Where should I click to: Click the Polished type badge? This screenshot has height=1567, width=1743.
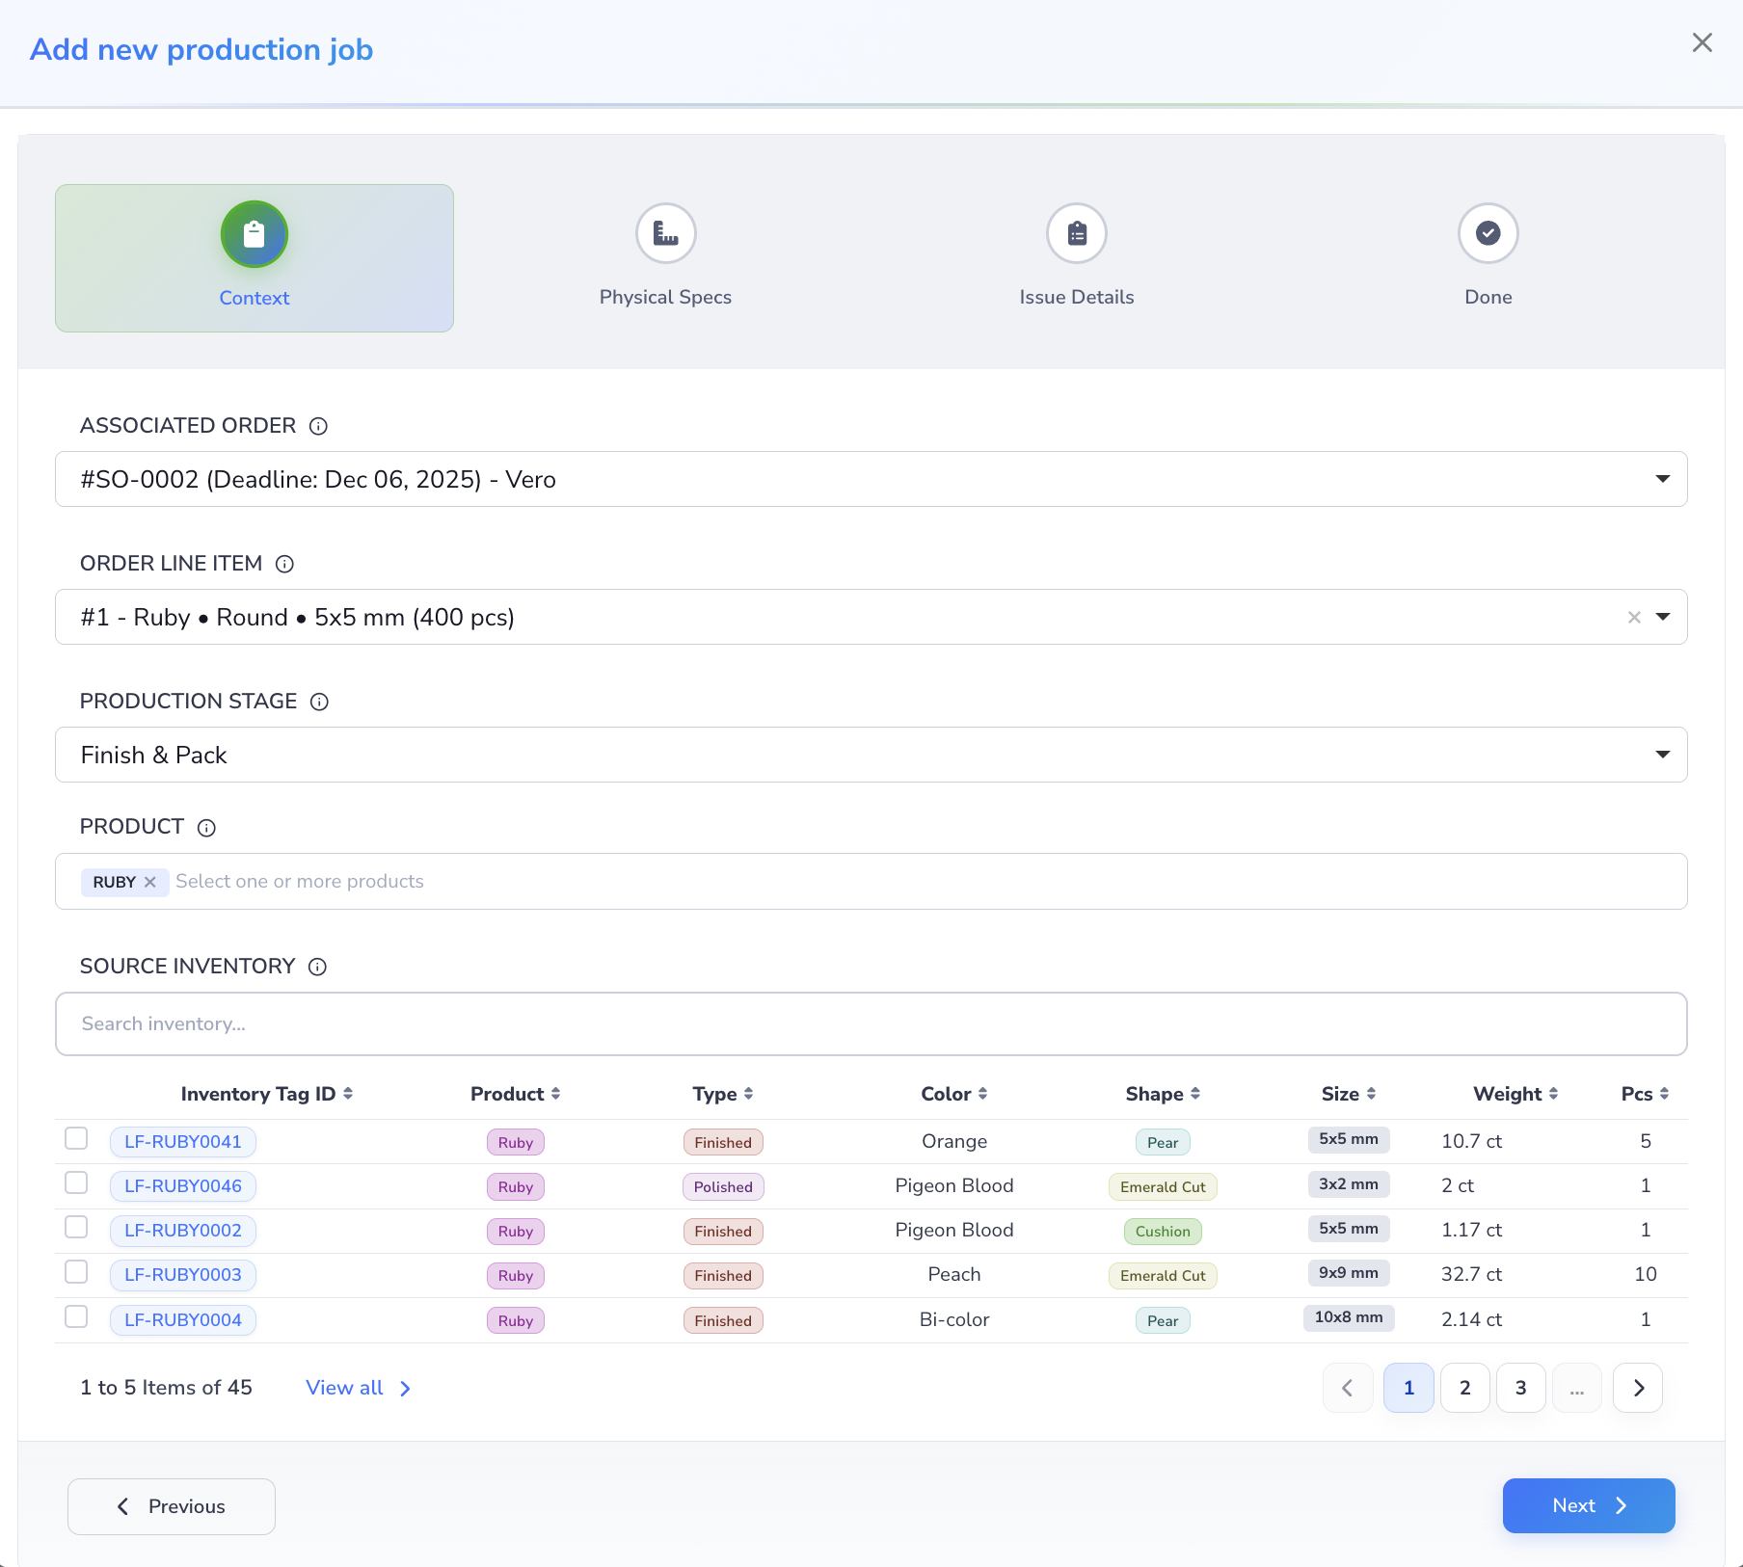723,1187
